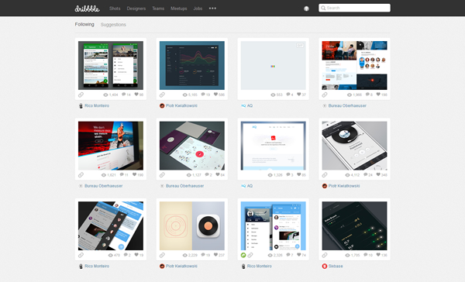Click attachment icon on the 1,127-view shot
This screenshot has width=465, height=282.
pyautogui.click(x=162, y=175)
